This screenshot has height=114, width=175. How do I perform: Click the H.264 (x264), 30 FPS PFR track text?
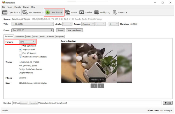tap(29, 62)
